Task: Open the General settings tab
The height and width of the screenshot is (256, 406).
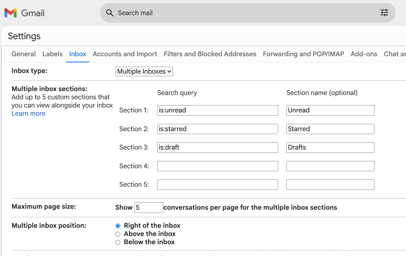Action: click(24, 54)
